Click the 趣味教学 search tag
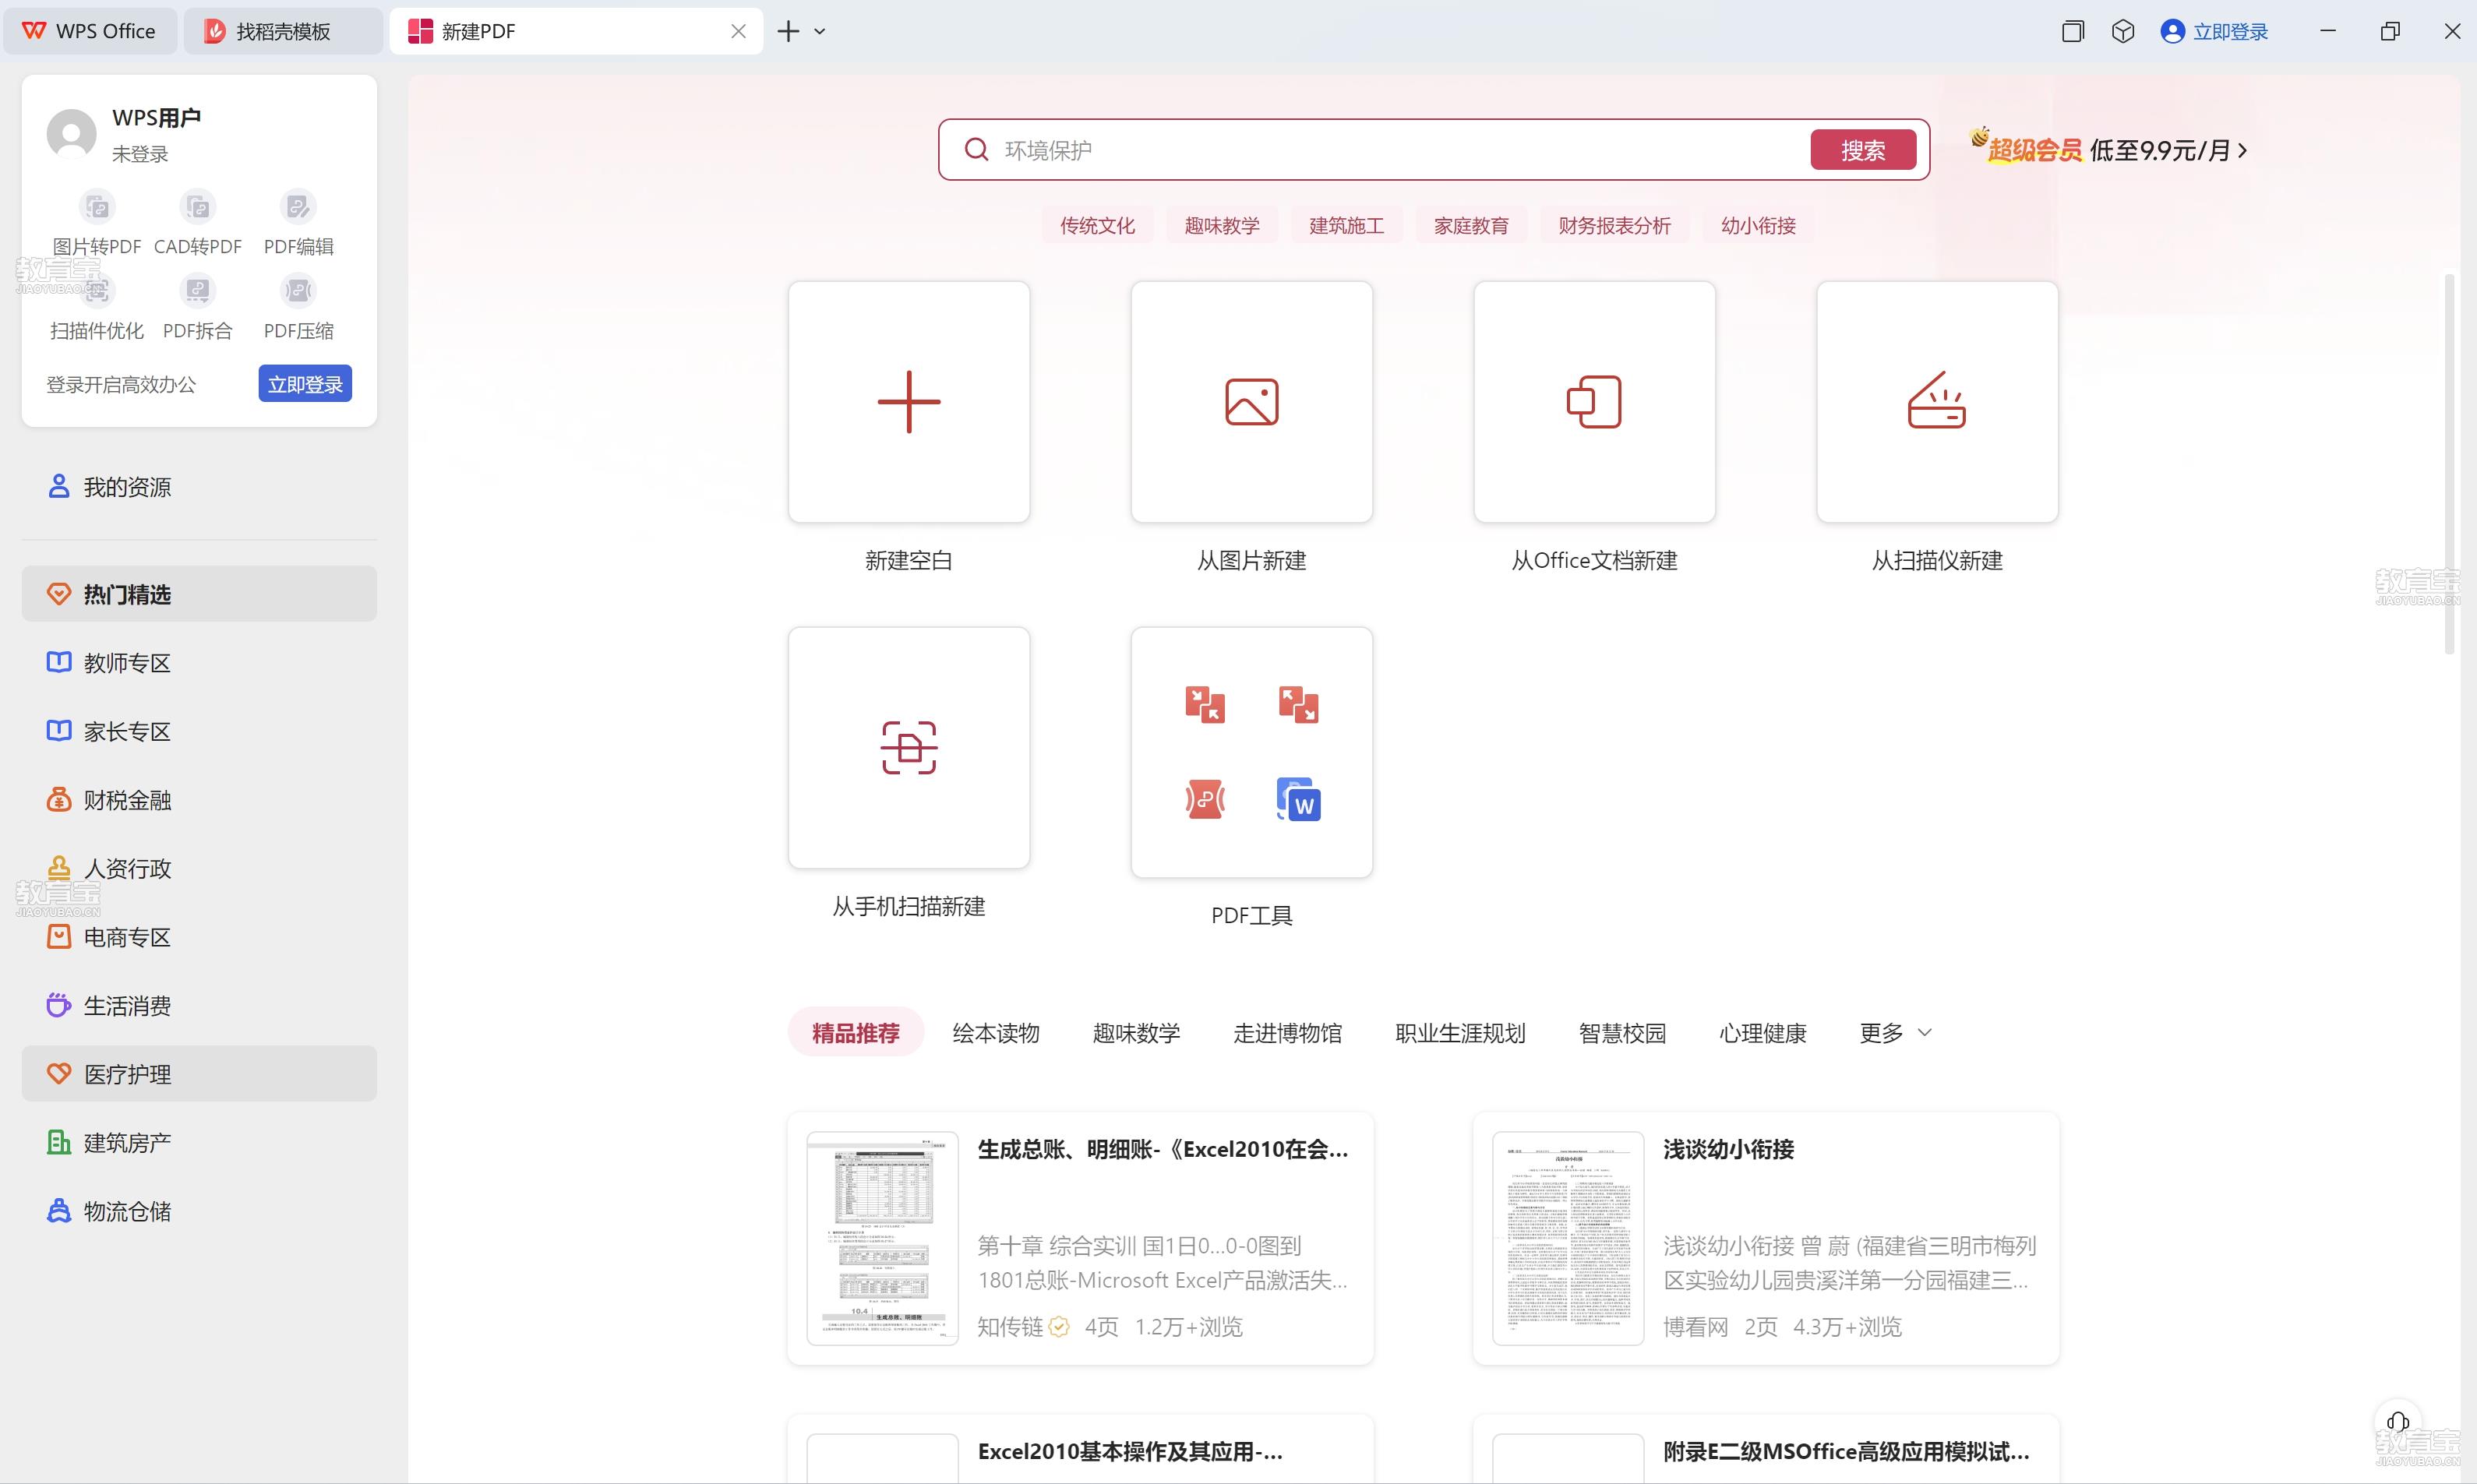This screenshot has width=2477, height=1484. pos(1222,226)
